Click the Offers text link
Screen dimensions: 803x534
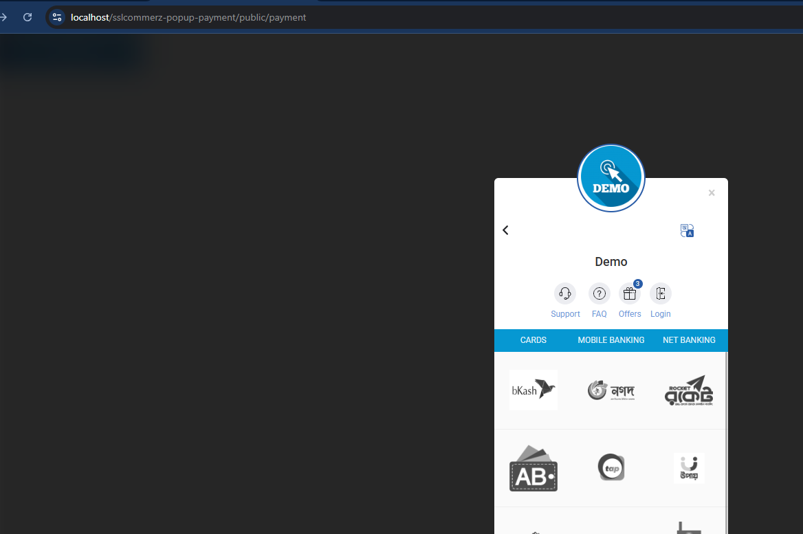(630, 314)
